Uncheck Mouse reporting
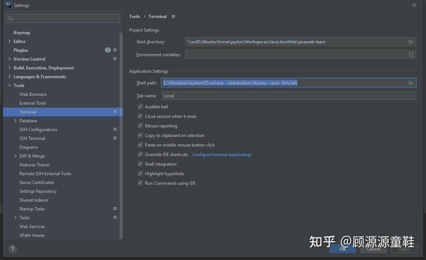Screen dimensions: 426x260 tap(140, 126)
